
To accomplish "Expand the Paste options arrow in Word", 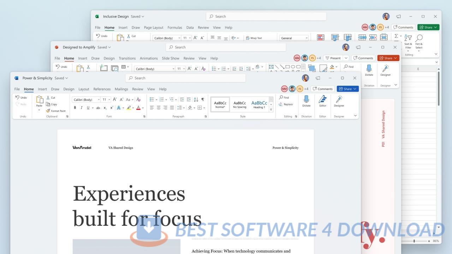I will click(x=39, y=110).
